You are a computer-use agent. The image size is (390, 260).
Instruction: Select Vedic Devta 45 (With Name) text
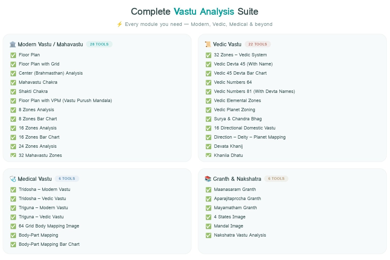(x=243, y=64)
